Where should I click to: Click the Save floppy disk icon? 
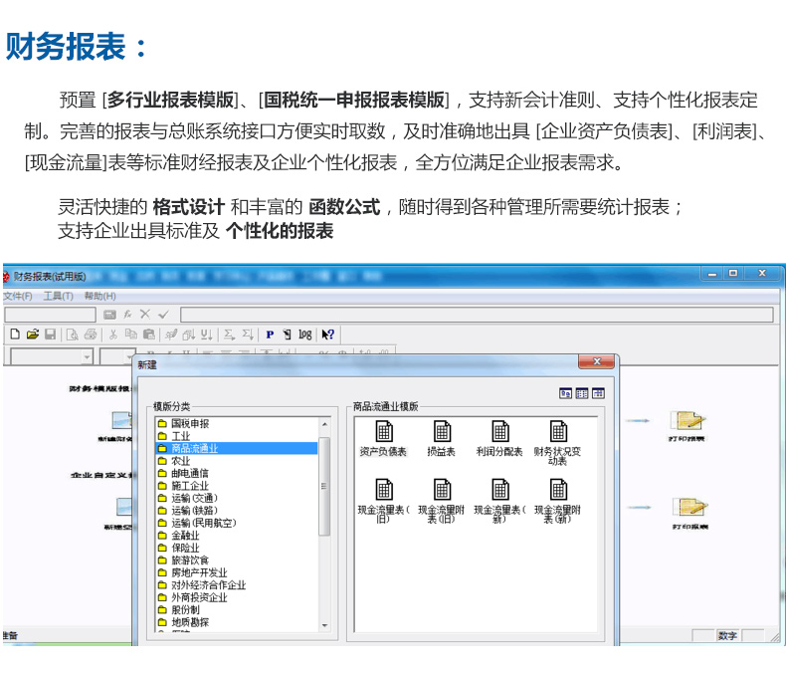50,335
